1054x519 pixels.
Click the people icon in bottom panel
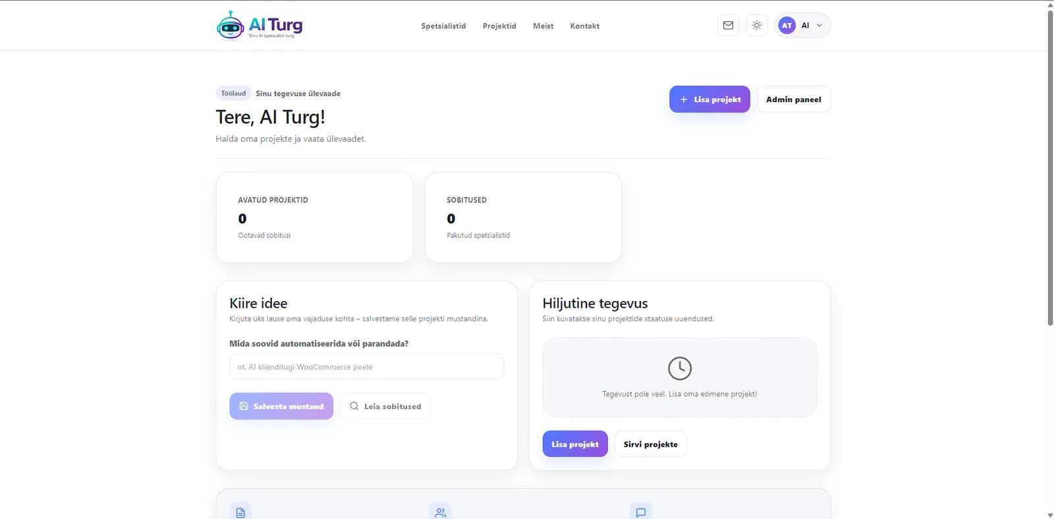coord(441,512)
